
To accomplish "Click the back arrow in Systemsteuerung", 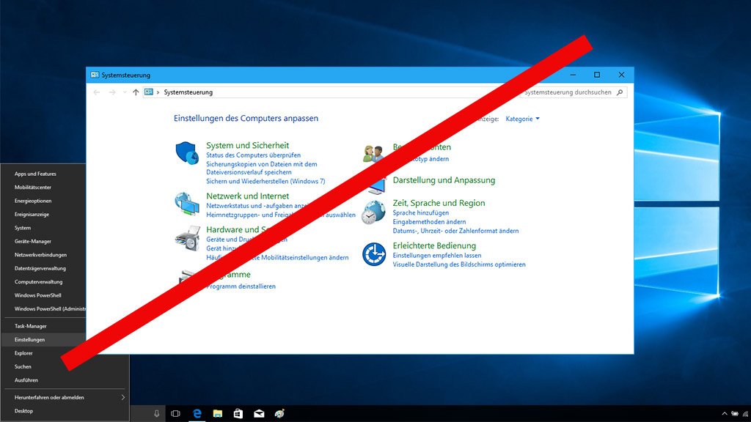I will coord(97,92).
